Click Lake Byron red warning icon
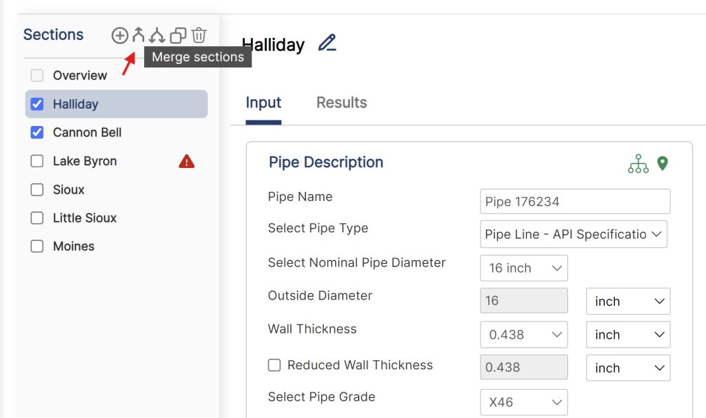This screenshot has height=418, width=706. coord(186,161)
